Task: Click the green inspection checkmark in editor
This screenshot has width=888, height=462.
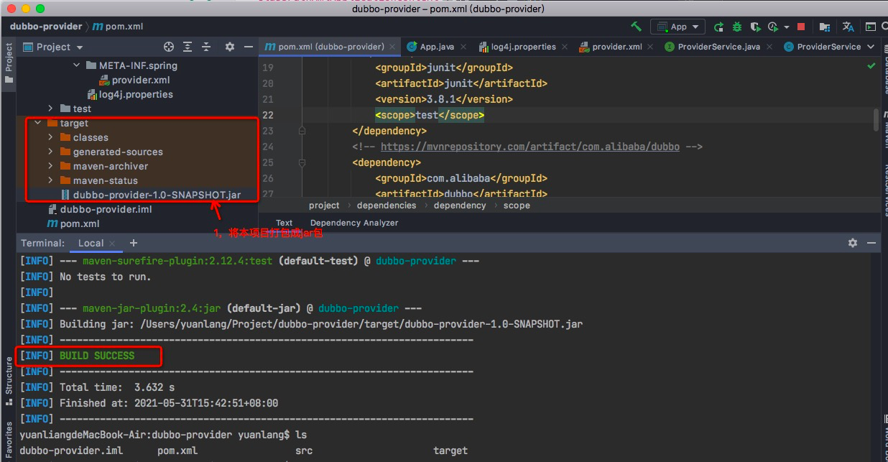Action: coord(871,65)
